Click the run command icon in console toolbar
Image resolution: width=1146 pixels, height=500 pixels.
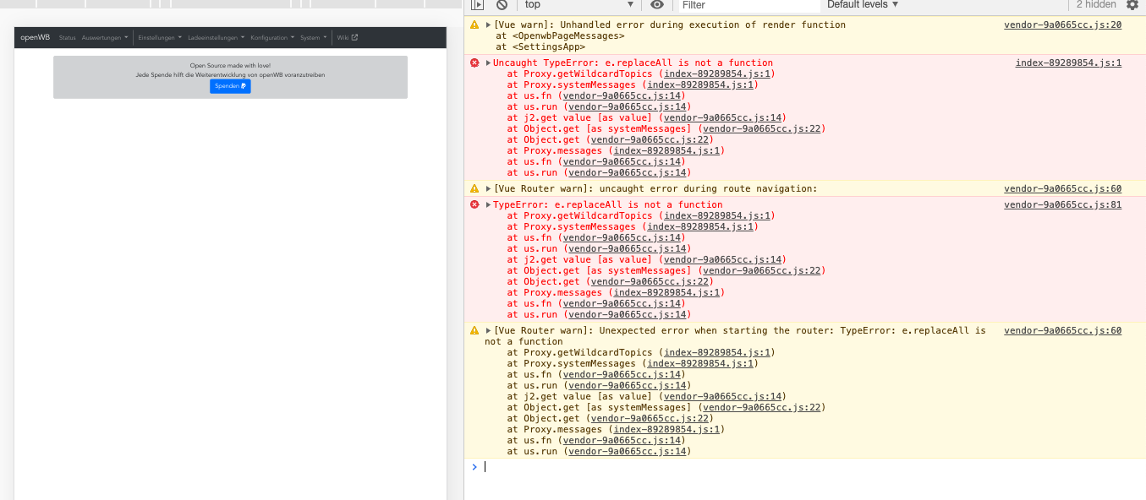(x=475, y=6)
